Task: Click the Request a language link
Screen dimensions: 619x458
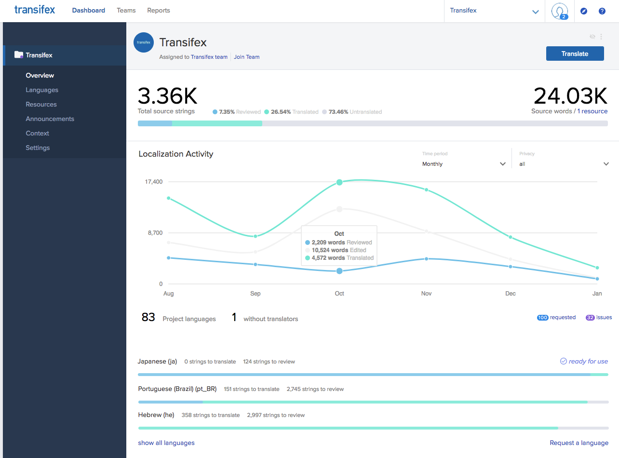Action: pos(579,443)
